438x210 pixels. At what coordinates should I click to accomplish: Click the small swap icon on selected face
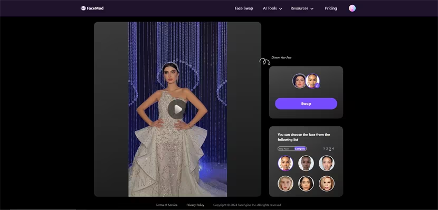coord(317,85)
